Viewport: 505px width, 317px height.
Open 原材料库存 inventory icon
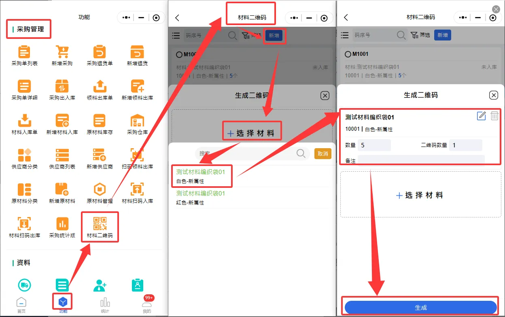tap(100, 121)
